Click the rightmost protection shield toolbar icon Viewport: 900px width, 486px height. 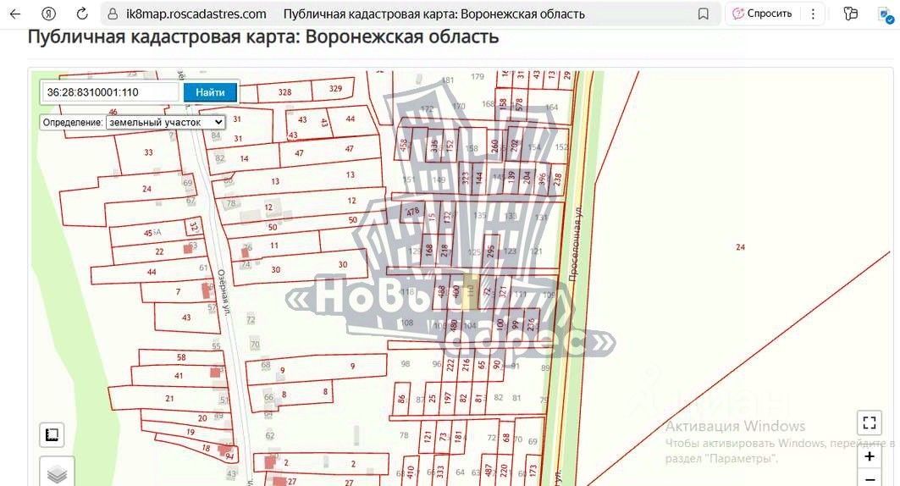(886, 15)
